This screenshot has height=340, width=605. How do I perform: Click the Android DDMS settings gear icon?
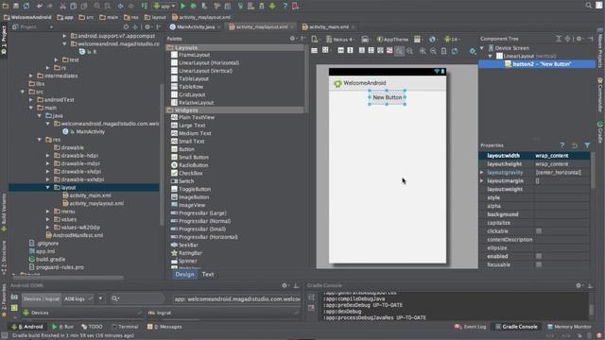click(285, 285)
